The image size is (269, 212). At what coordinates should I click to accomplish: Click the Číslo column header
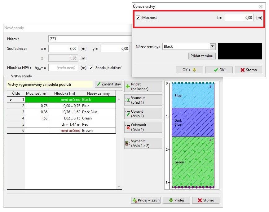pos(16,93)
